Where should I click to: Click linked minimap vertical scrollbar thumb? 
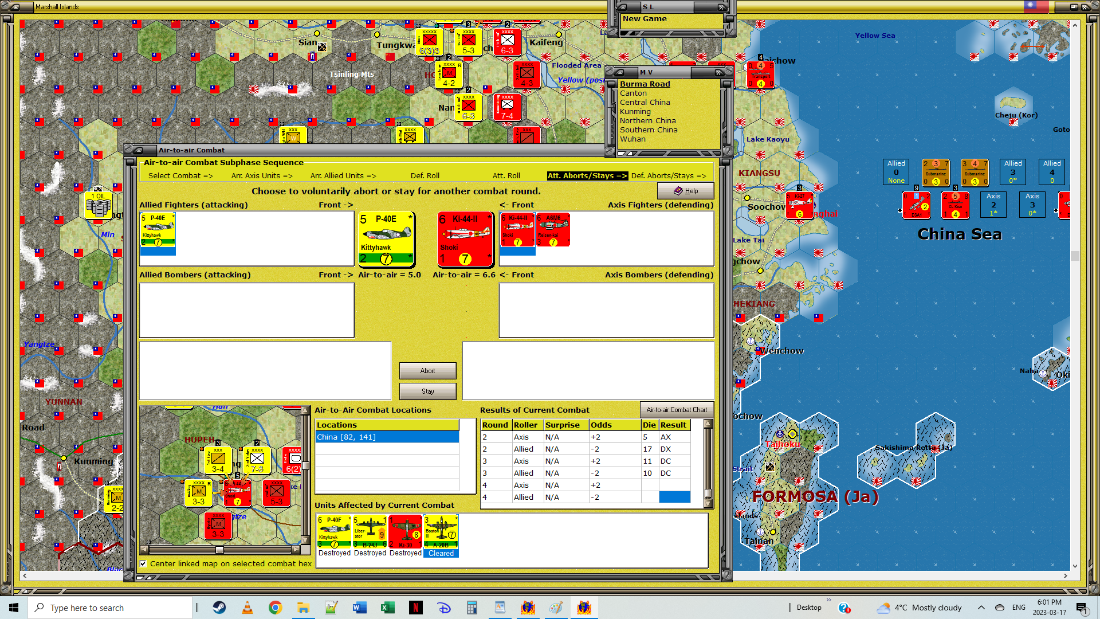pyautogui.click(x=305, y=465)
